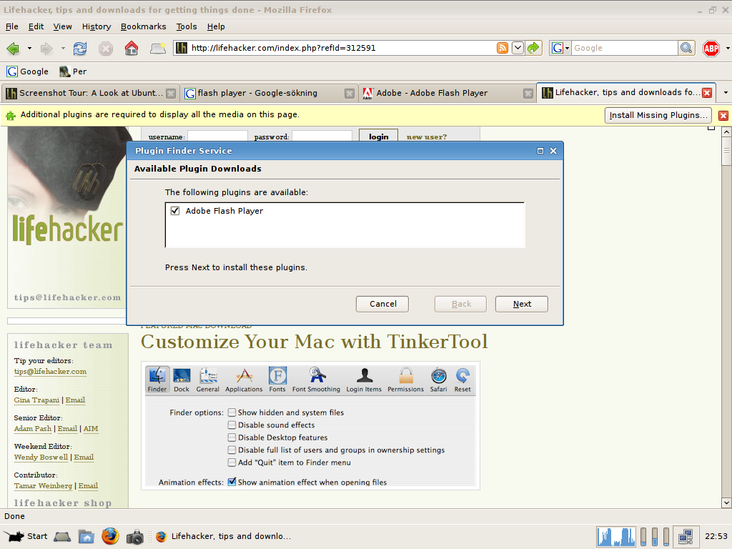This screenshot has height=549, width=732.
Task: Open the file manager taskbar icon
Action: click(86, 536)
